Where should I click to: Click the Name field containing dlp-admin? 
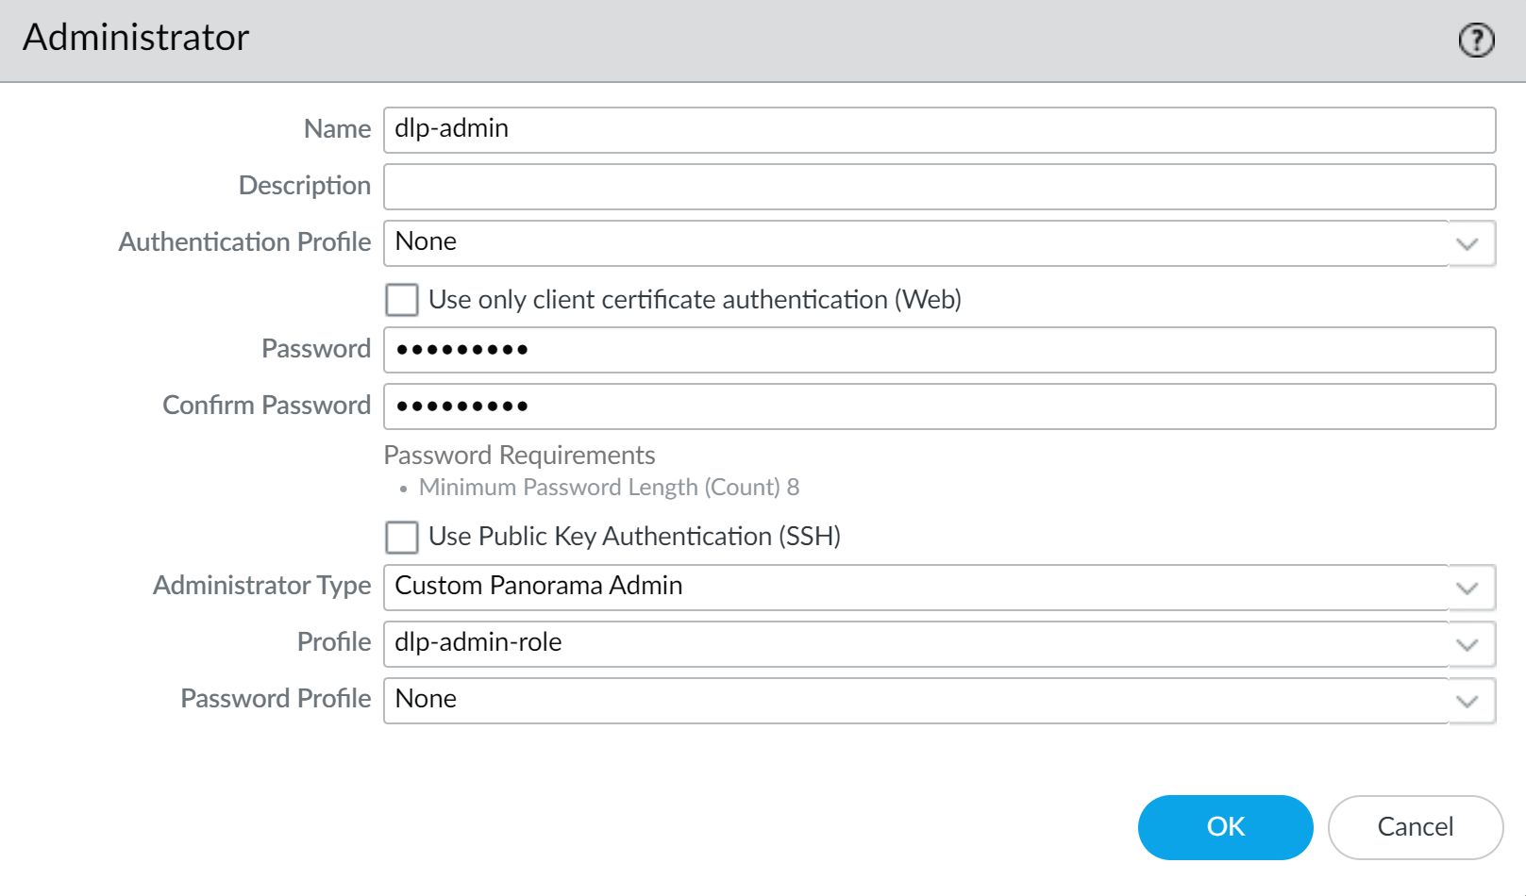pos(938,129)
